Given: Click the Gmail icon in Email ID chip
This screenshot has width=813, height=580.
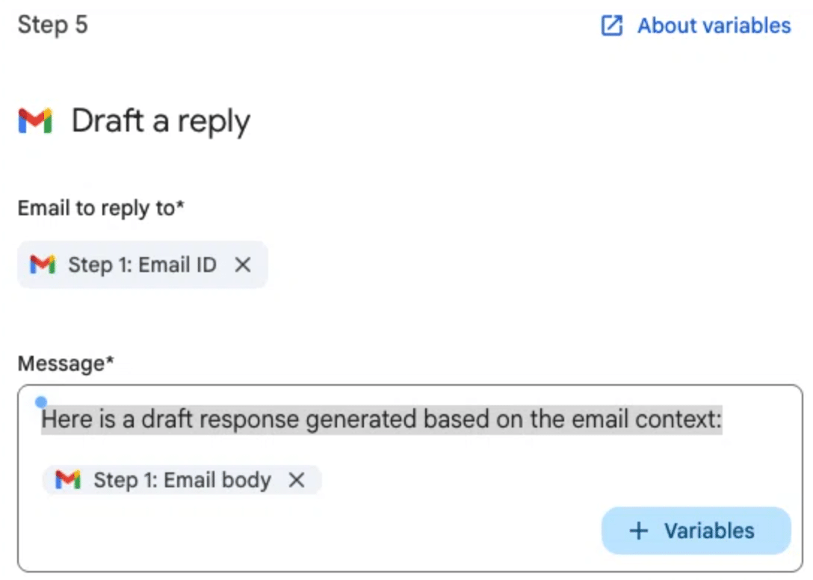Looking at the screenshot, I should pyautogui.click(x=43, y=265).
